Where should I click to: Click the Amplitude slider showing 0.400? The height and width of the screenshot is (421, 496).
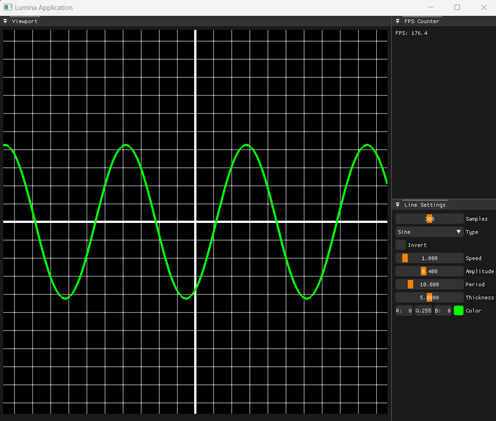tap(429, 271)
